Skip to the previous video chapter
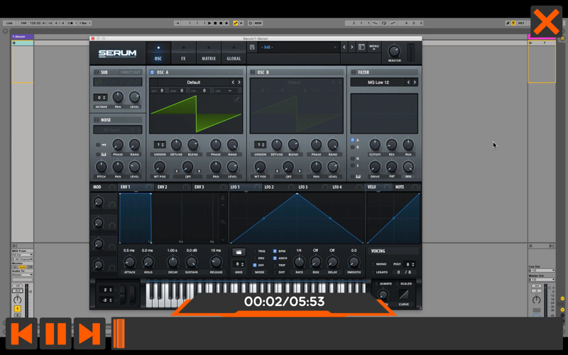This screenshot has width=568, height=355. point(22,333)
